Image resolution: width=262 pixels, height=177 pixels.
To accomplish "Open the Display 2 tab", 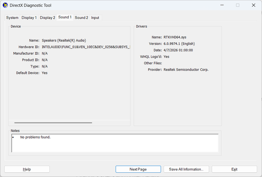I will pyautogui.click(x=47, y=18).
